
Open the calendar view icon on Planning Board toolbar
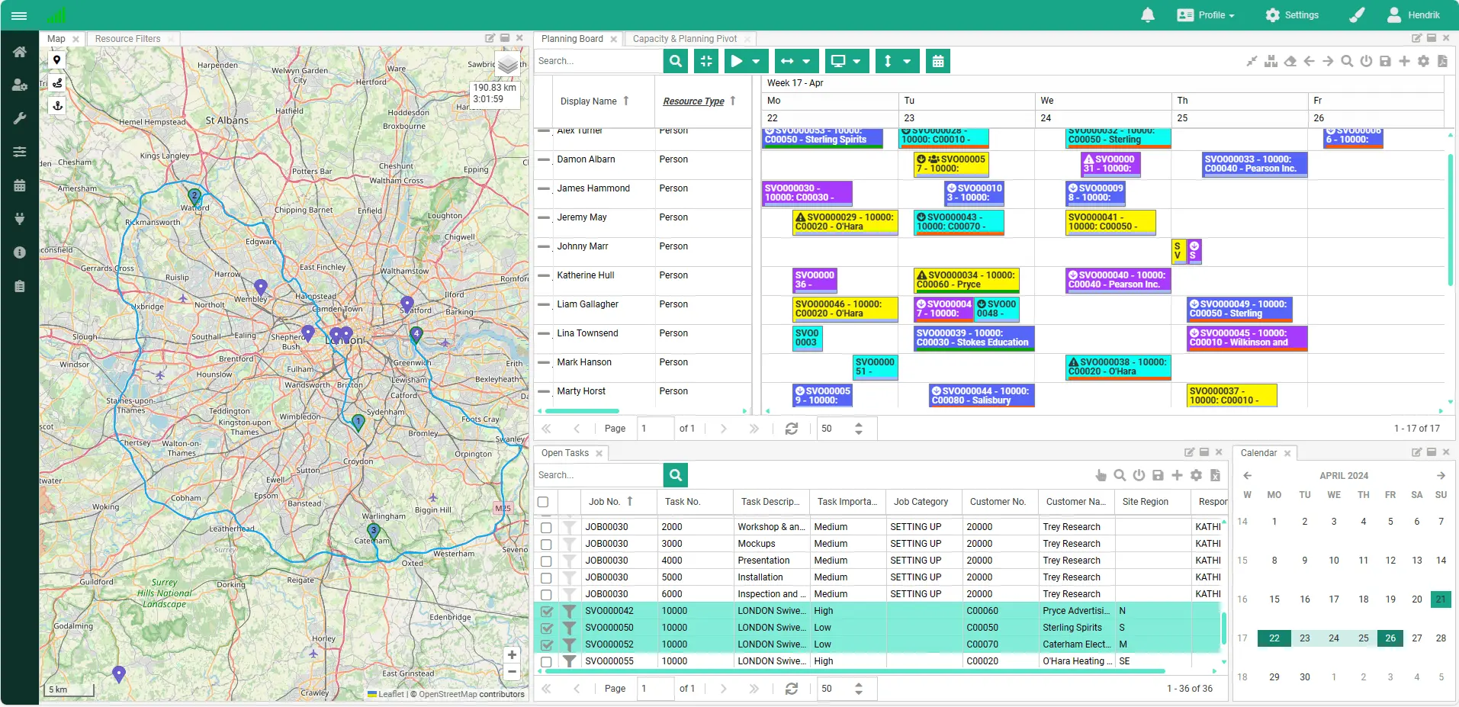coord(937,61)
